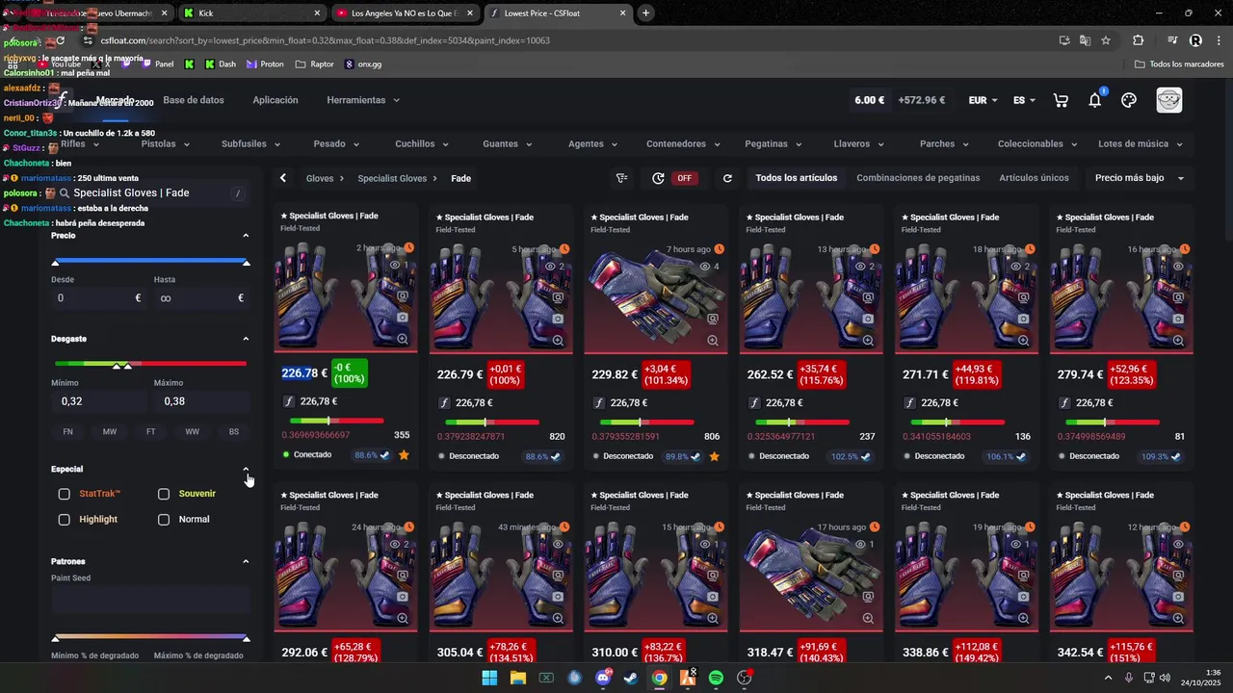Viewport: 1233px width, 693px height.
Task: Switch to Combinaciones de pegatinas tab
Action: (918, 178)
